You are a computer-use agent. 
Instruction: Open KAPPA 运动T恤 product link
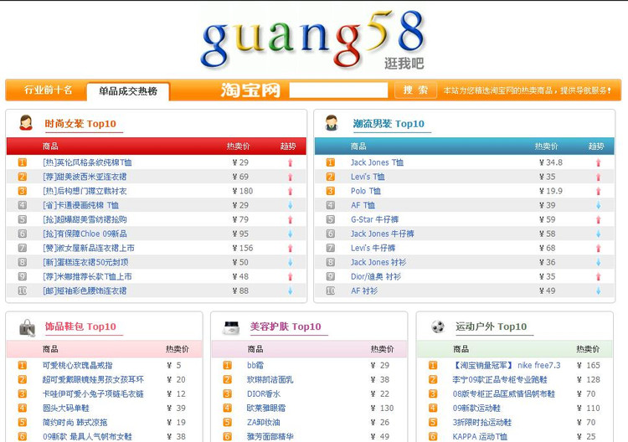click(x=480, y=436)
